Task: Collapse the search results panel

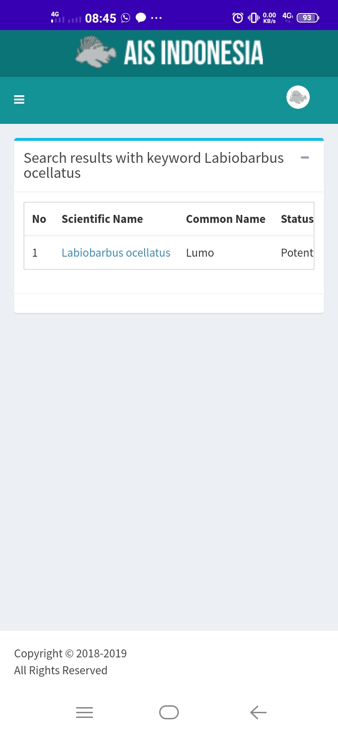Action: (x=305, y=158)
